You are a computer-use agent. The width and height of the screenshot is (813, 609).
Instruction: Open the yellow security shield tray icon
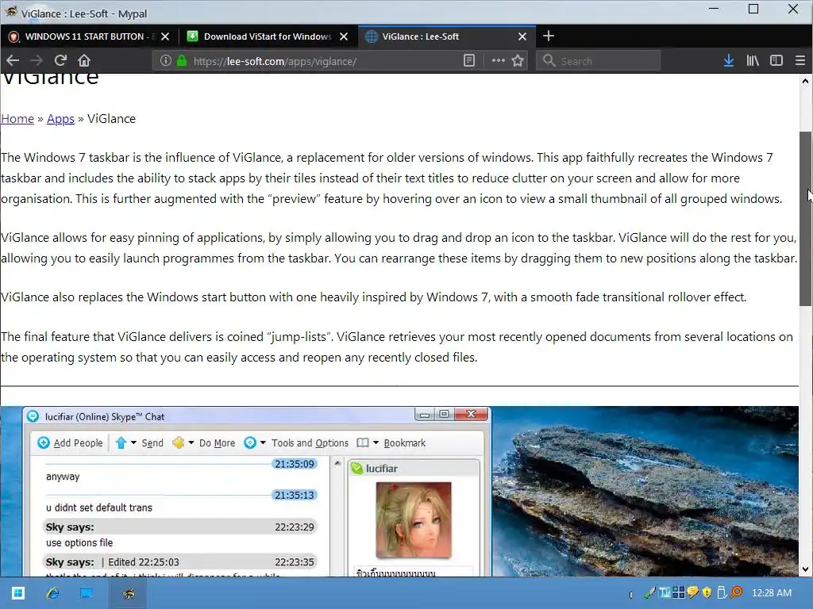click(x=707, y=592)
